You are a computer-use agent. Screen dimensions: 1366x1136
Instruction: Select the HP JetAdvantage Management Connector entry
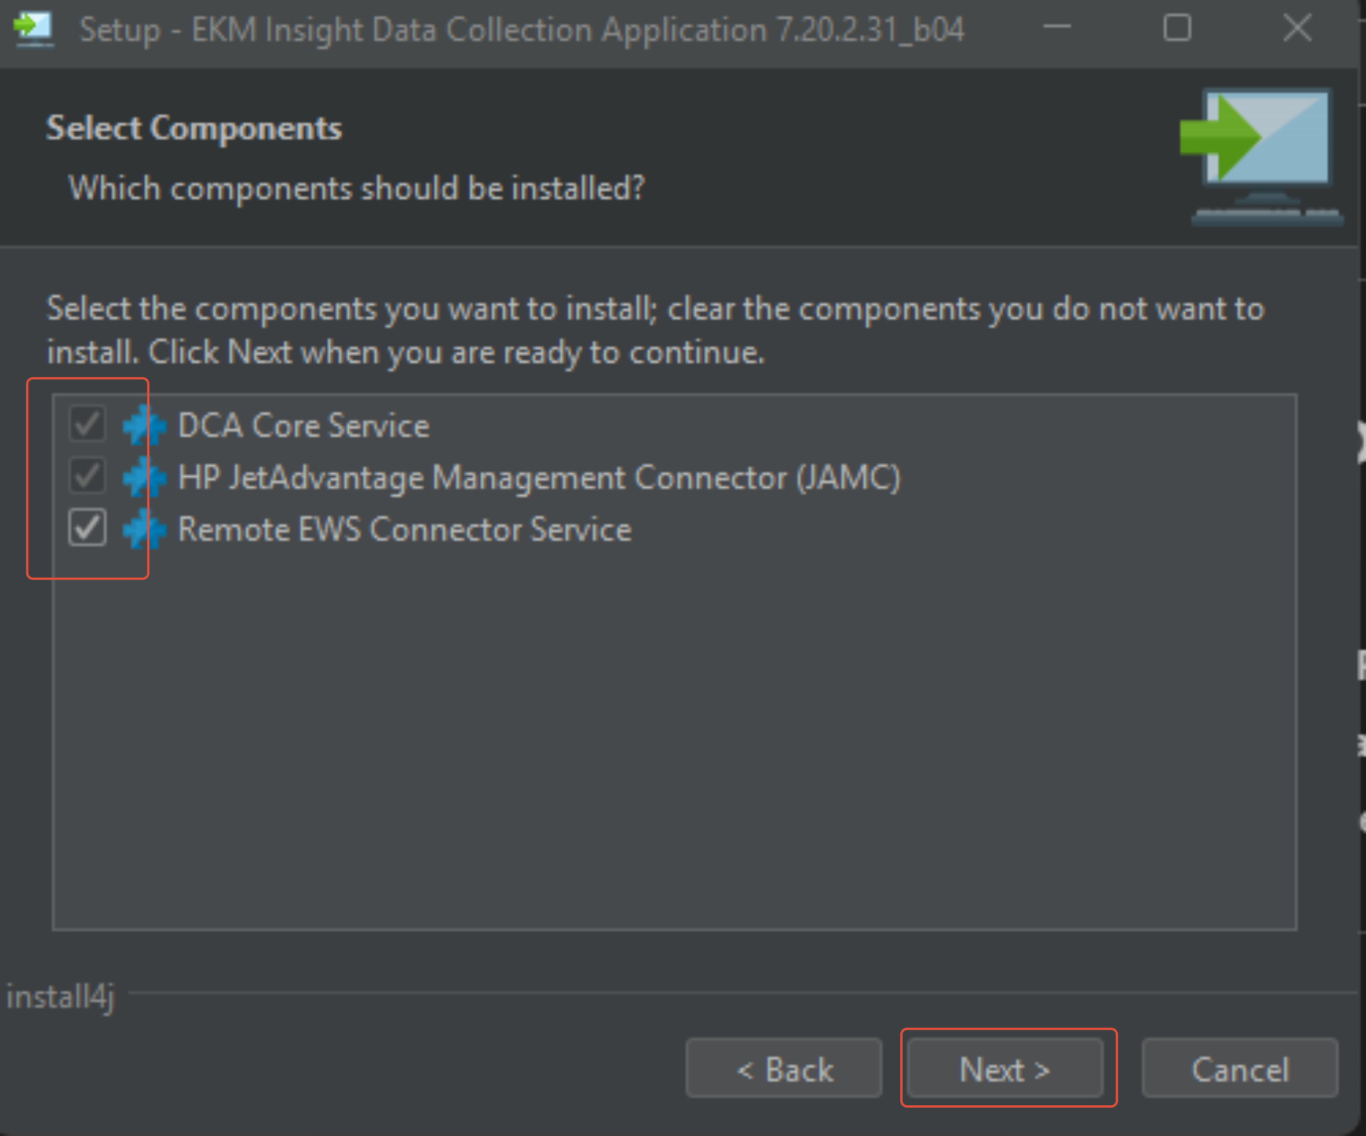pyautogui.click(x=539, y=477)
